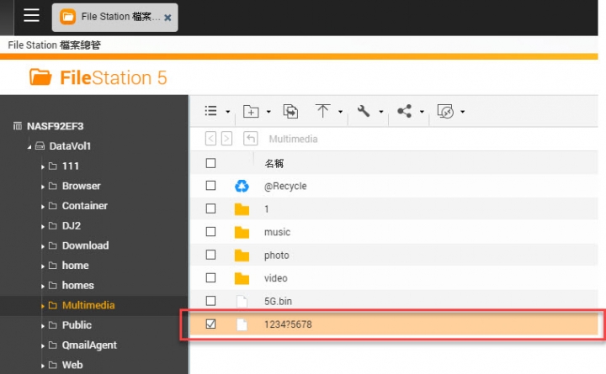Open the homes folder in tree
The height and width of the screenshot is (374, 606).
click(78, 285)
